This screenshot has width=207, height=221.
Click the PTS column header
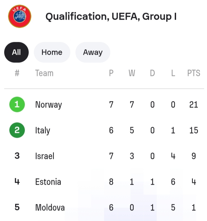coord(194,73)
